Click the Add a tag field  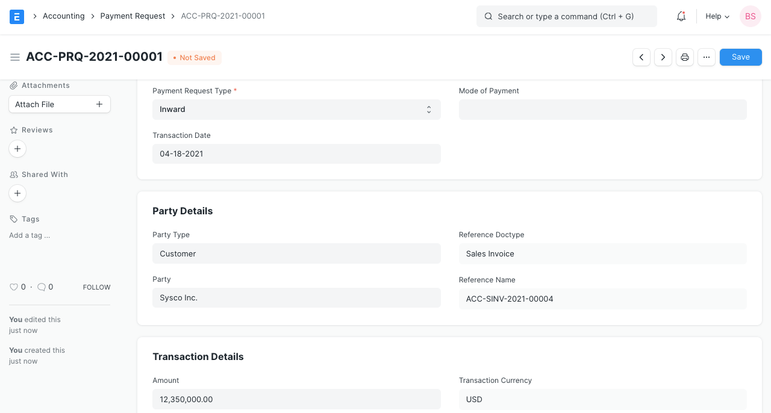coord(29,235)
